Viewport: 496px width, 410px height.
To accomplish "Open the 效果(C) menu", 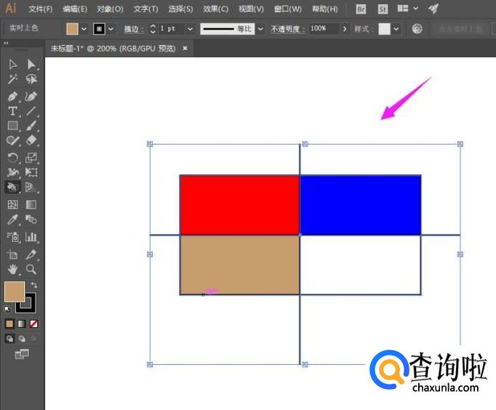I will coord(215,9).
